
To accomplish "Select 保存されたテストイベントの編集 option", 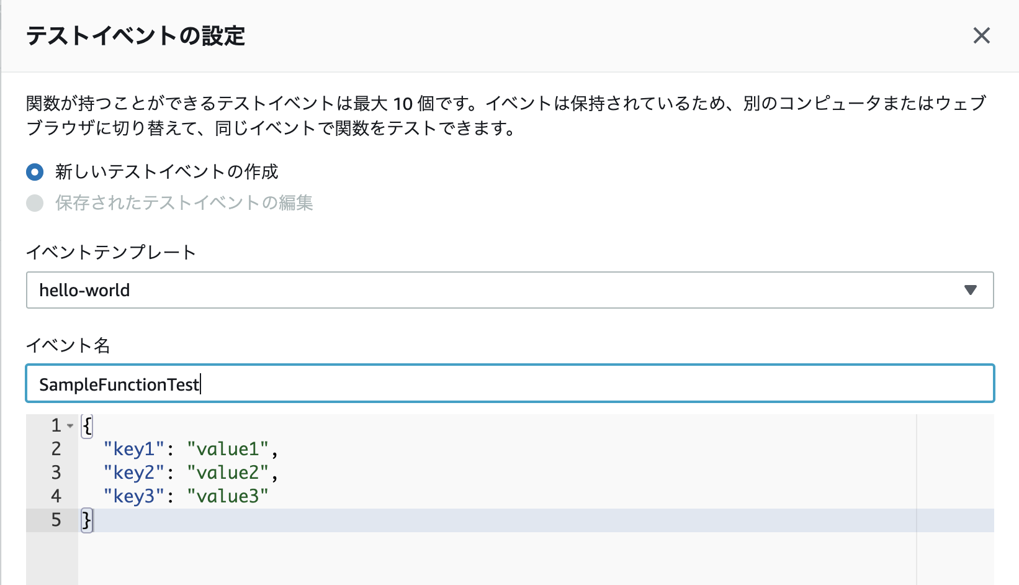I will [183, 203].
